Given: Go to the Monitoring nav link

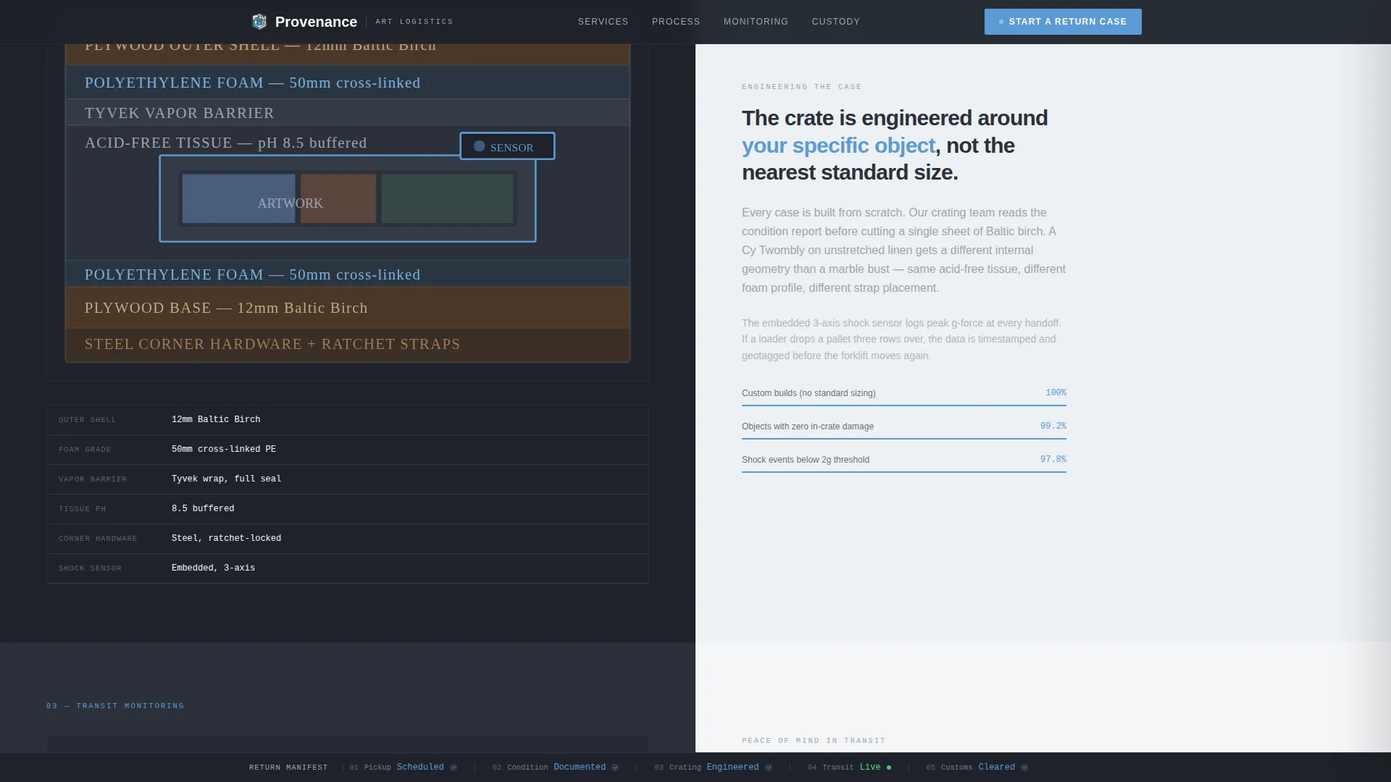Looking at the screenshot, I should click(x=756, y=22).
